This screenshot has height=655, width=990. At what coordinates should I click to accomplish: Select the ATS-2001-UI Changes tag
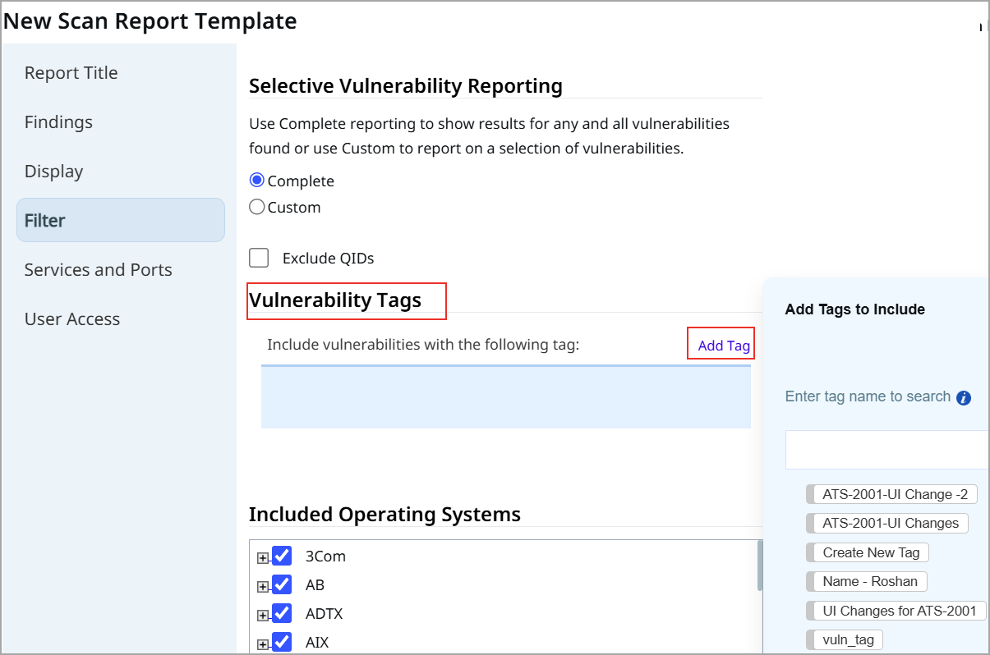point(887,523)
